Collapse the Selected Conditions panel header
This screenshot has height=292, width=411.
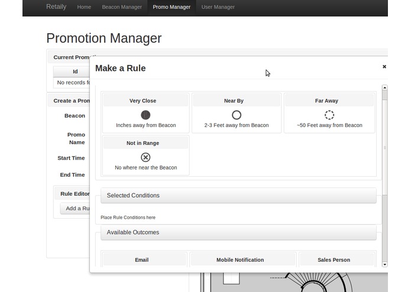coord(238,196)
